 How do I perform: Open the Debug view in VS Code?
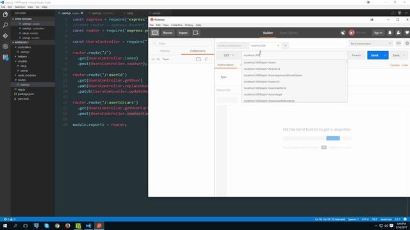(x=5, y=47)
